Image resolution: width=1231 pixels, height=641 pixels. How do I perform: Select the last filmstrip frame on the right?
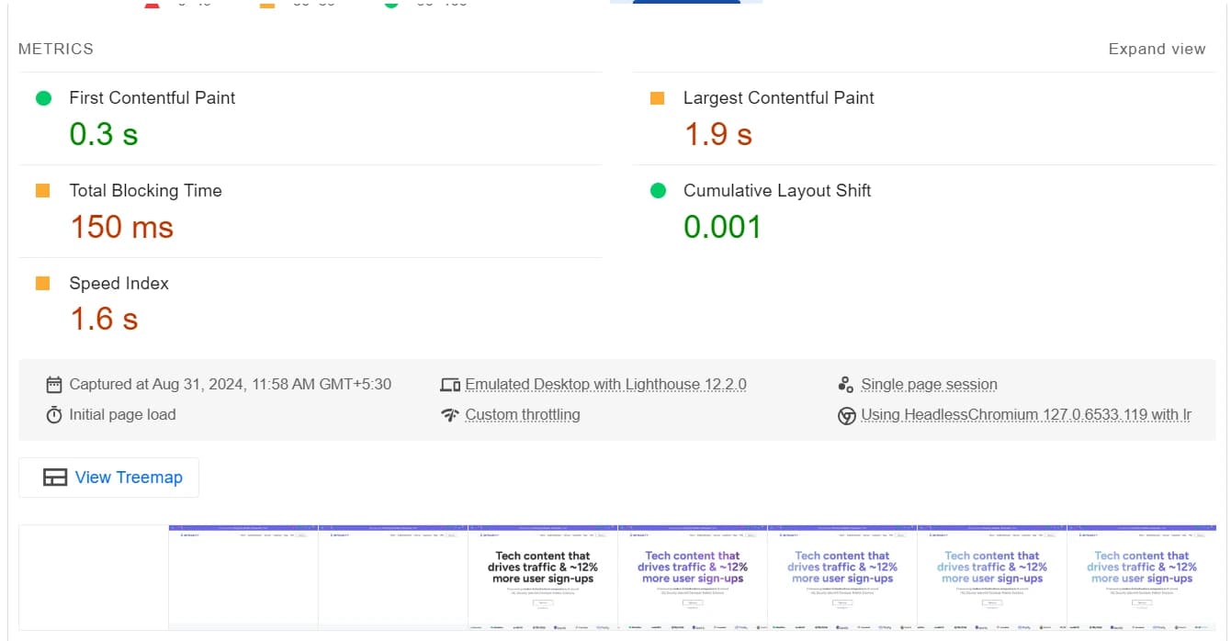(1142, 578)
